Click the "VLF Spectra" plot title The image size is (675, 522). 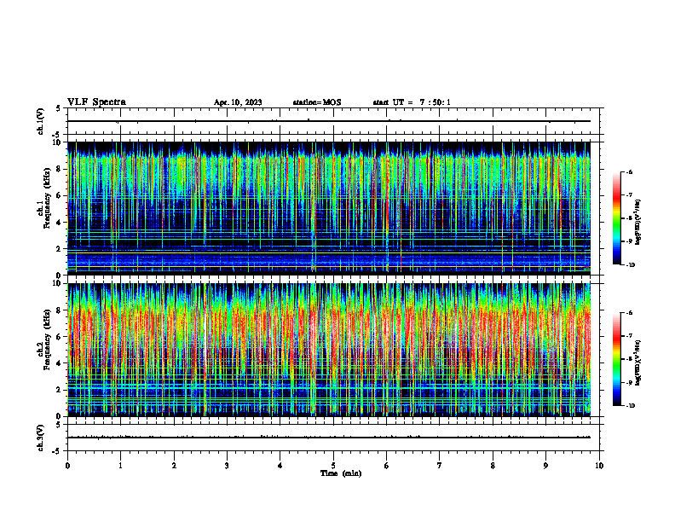(96, 102)
